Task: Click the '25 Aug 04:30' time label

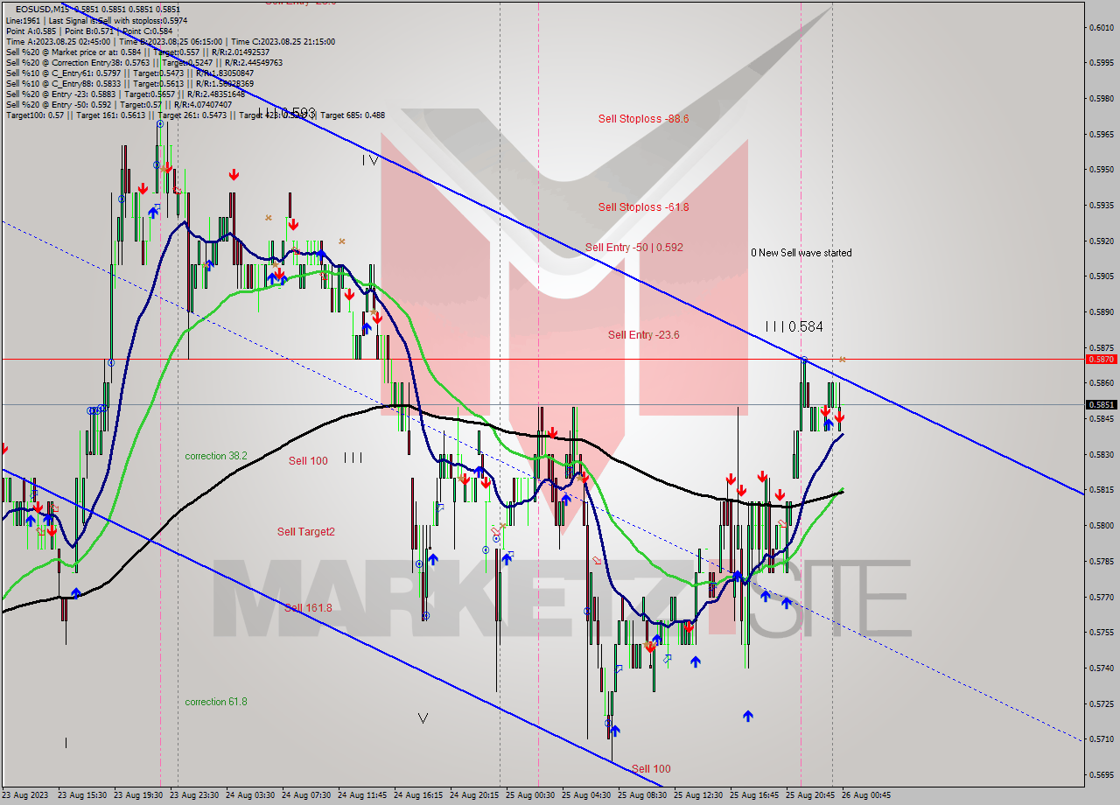Action: pyautogui.click(x=586, y=795)
